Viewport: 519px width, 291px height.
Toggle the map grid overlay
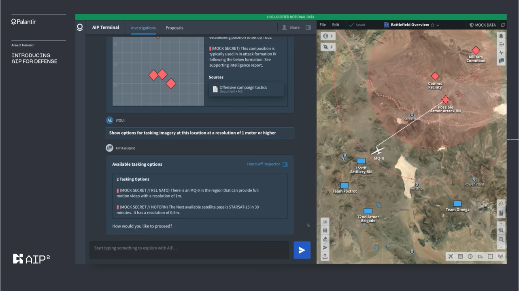(325, 230)
